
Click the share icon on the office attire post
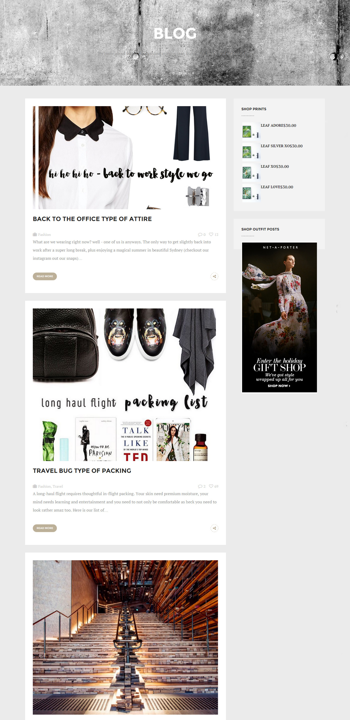[214, 276]
